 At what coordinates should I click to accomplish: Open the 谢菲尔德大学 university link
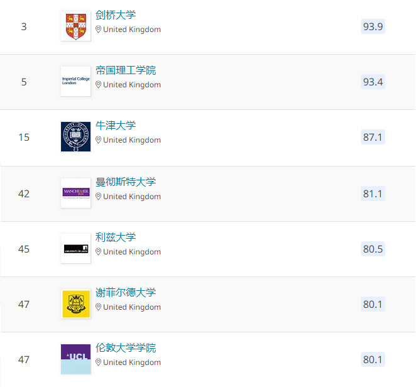point(126,293)
